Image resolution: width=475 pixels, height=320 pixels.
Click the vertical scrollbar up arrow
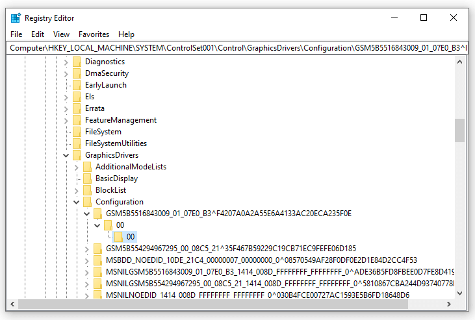pyautogui.click(x=459, y=62)
